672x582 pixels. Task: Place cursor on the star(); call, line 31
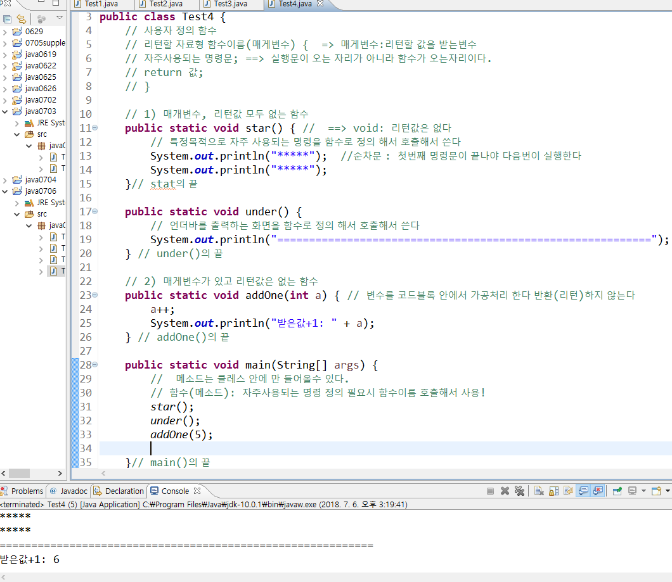click(x=172, y=407)
